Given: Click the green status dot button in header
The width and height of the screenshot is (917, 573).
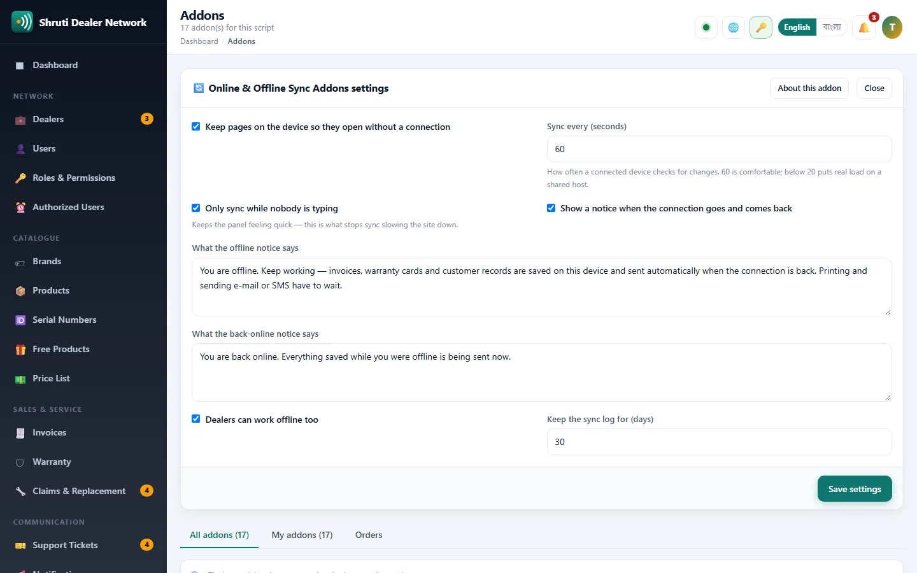Looking at the screenshot, I should (706, 27).
